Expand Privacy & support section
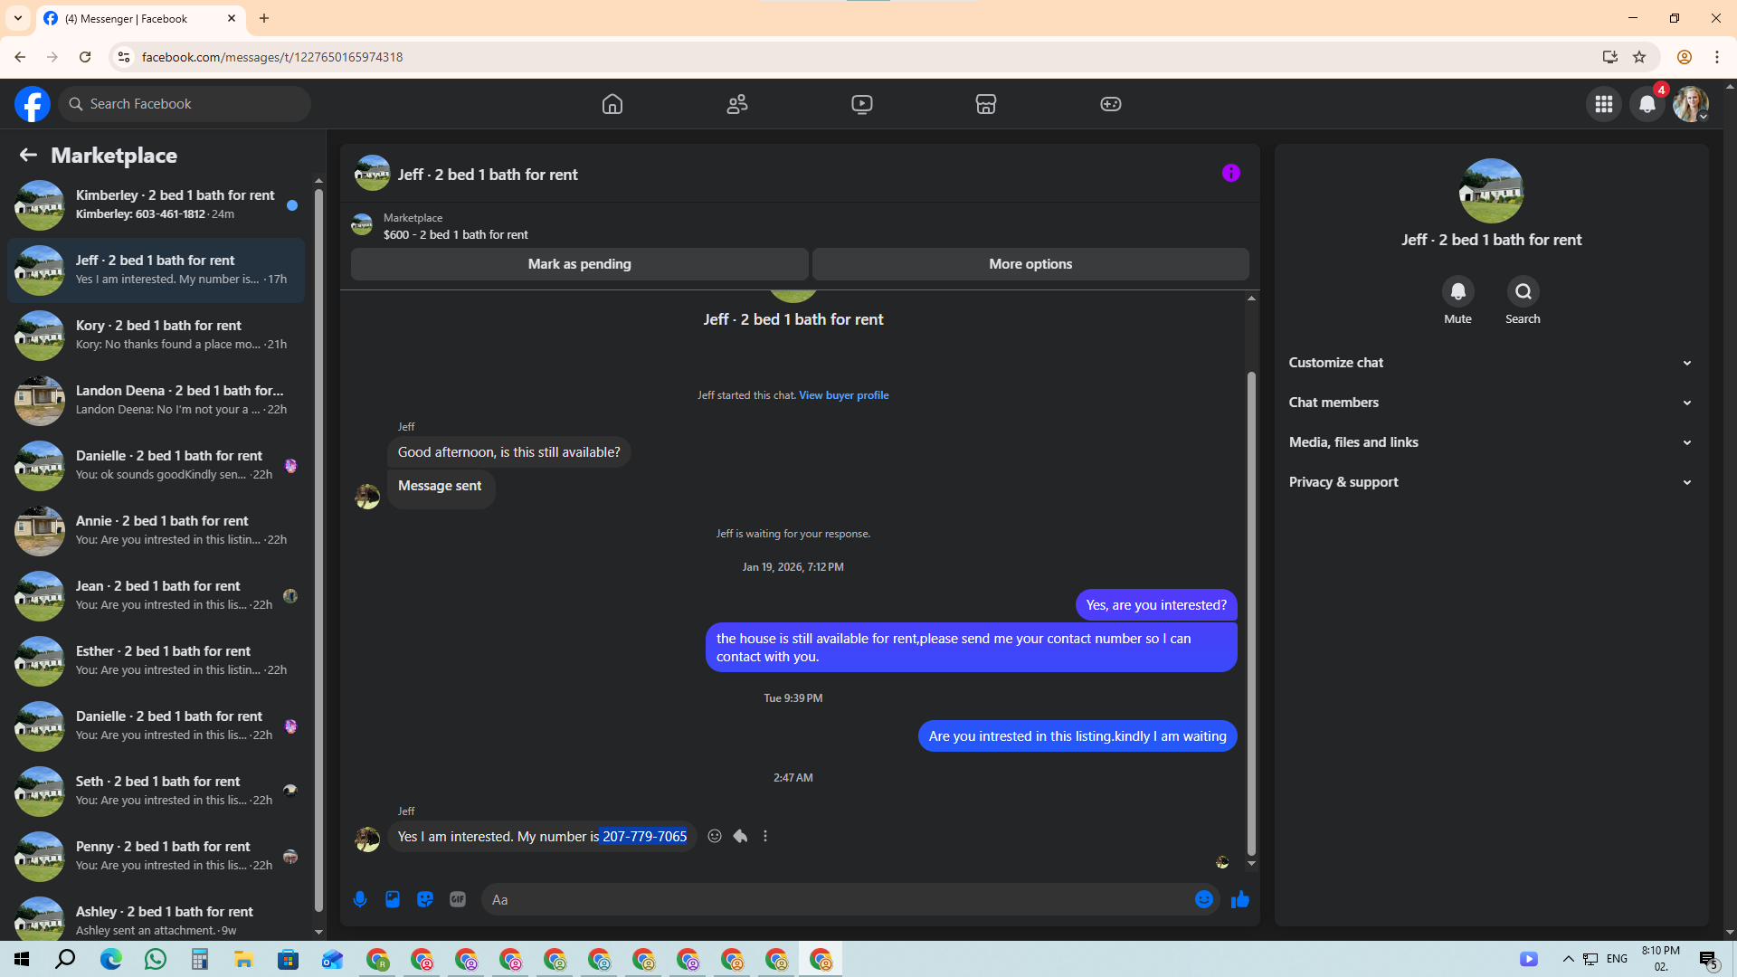The image size is (1737, 977). [x=1491, y=482]
